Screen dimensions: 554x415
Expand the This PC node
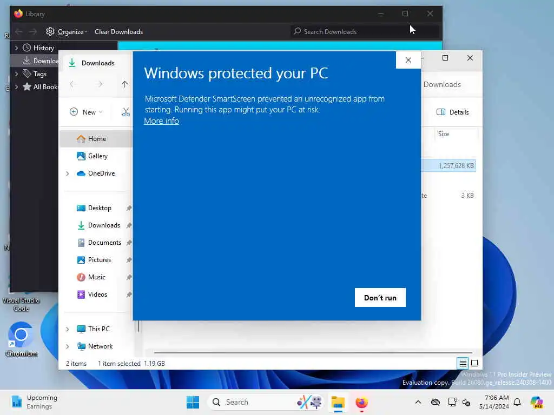[67, 329]
